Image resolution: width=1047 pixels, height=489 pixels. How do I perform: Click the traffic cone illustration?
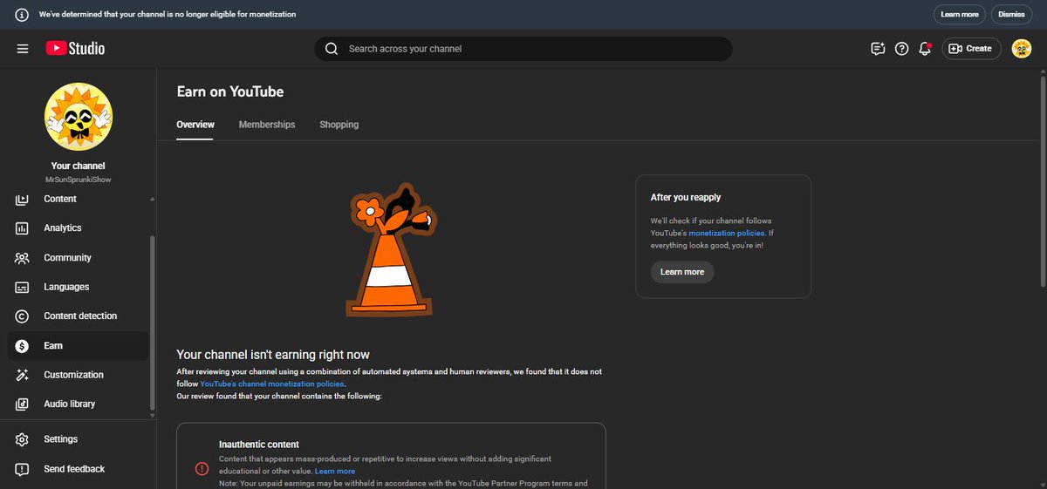coord(390,250)
